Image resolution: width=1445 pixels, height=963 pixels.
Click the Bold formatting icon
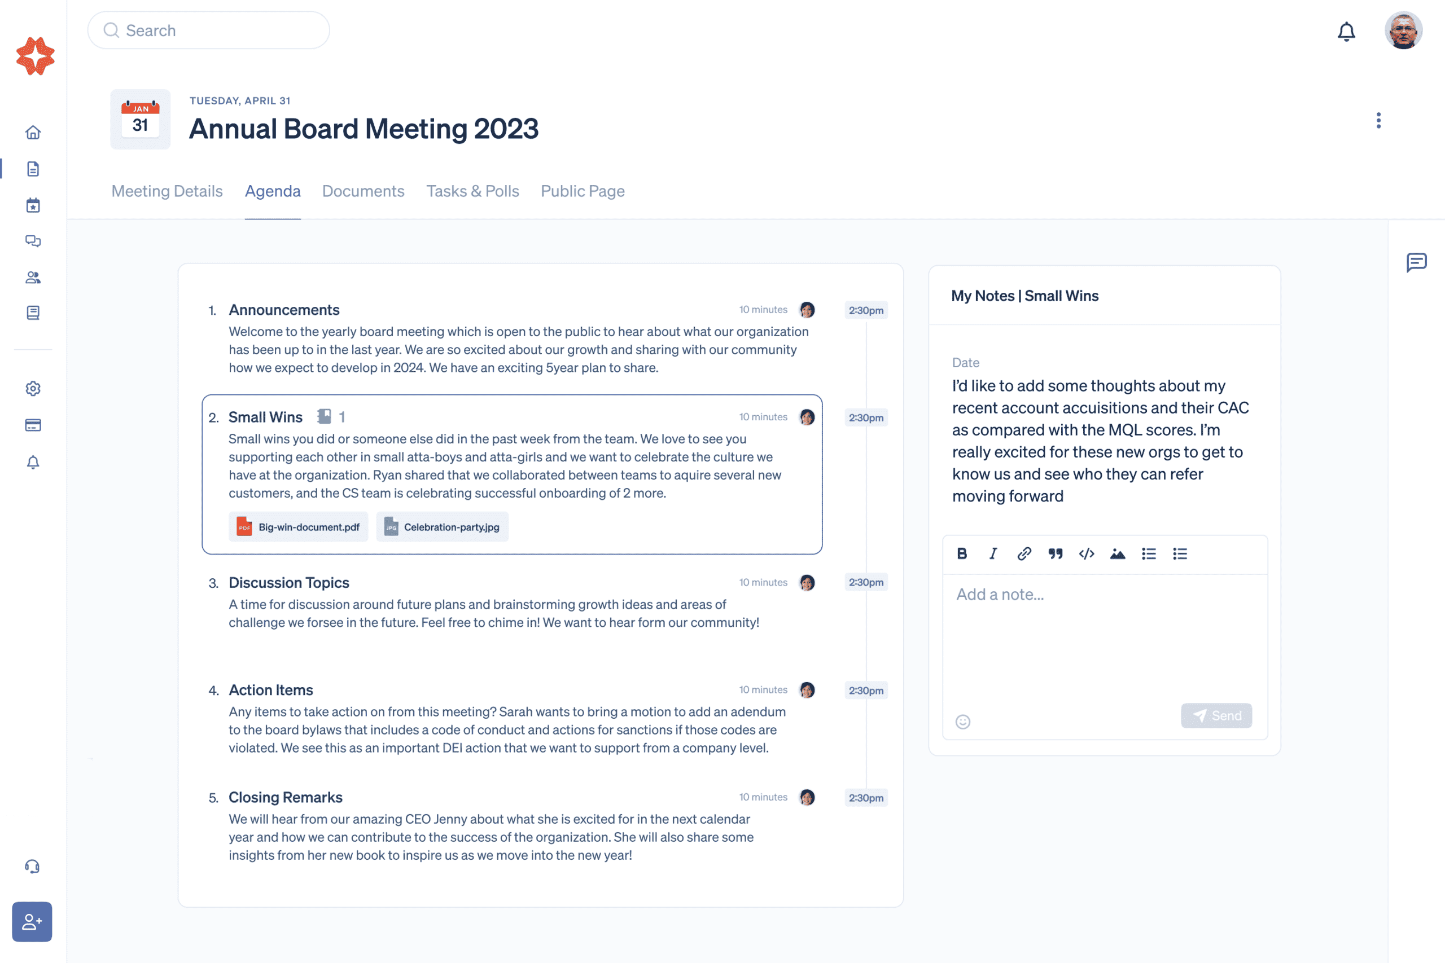pos(960,553)
